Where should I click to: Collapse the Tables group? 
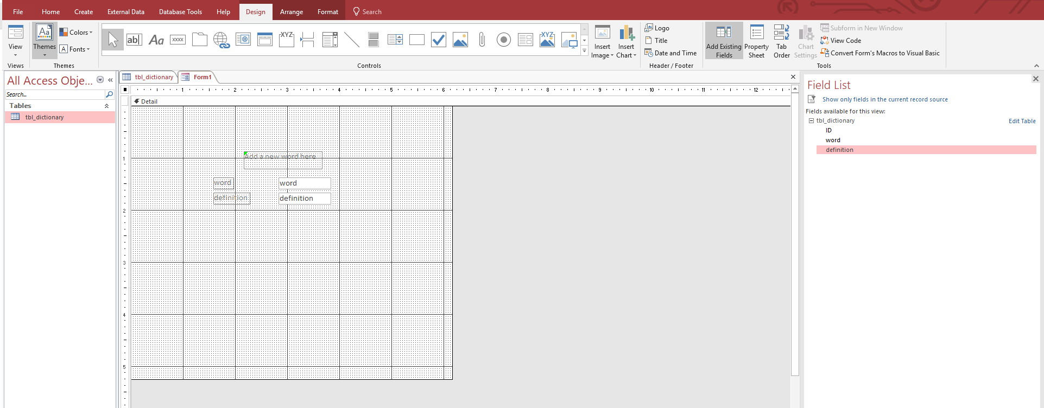tap(106, 106)
